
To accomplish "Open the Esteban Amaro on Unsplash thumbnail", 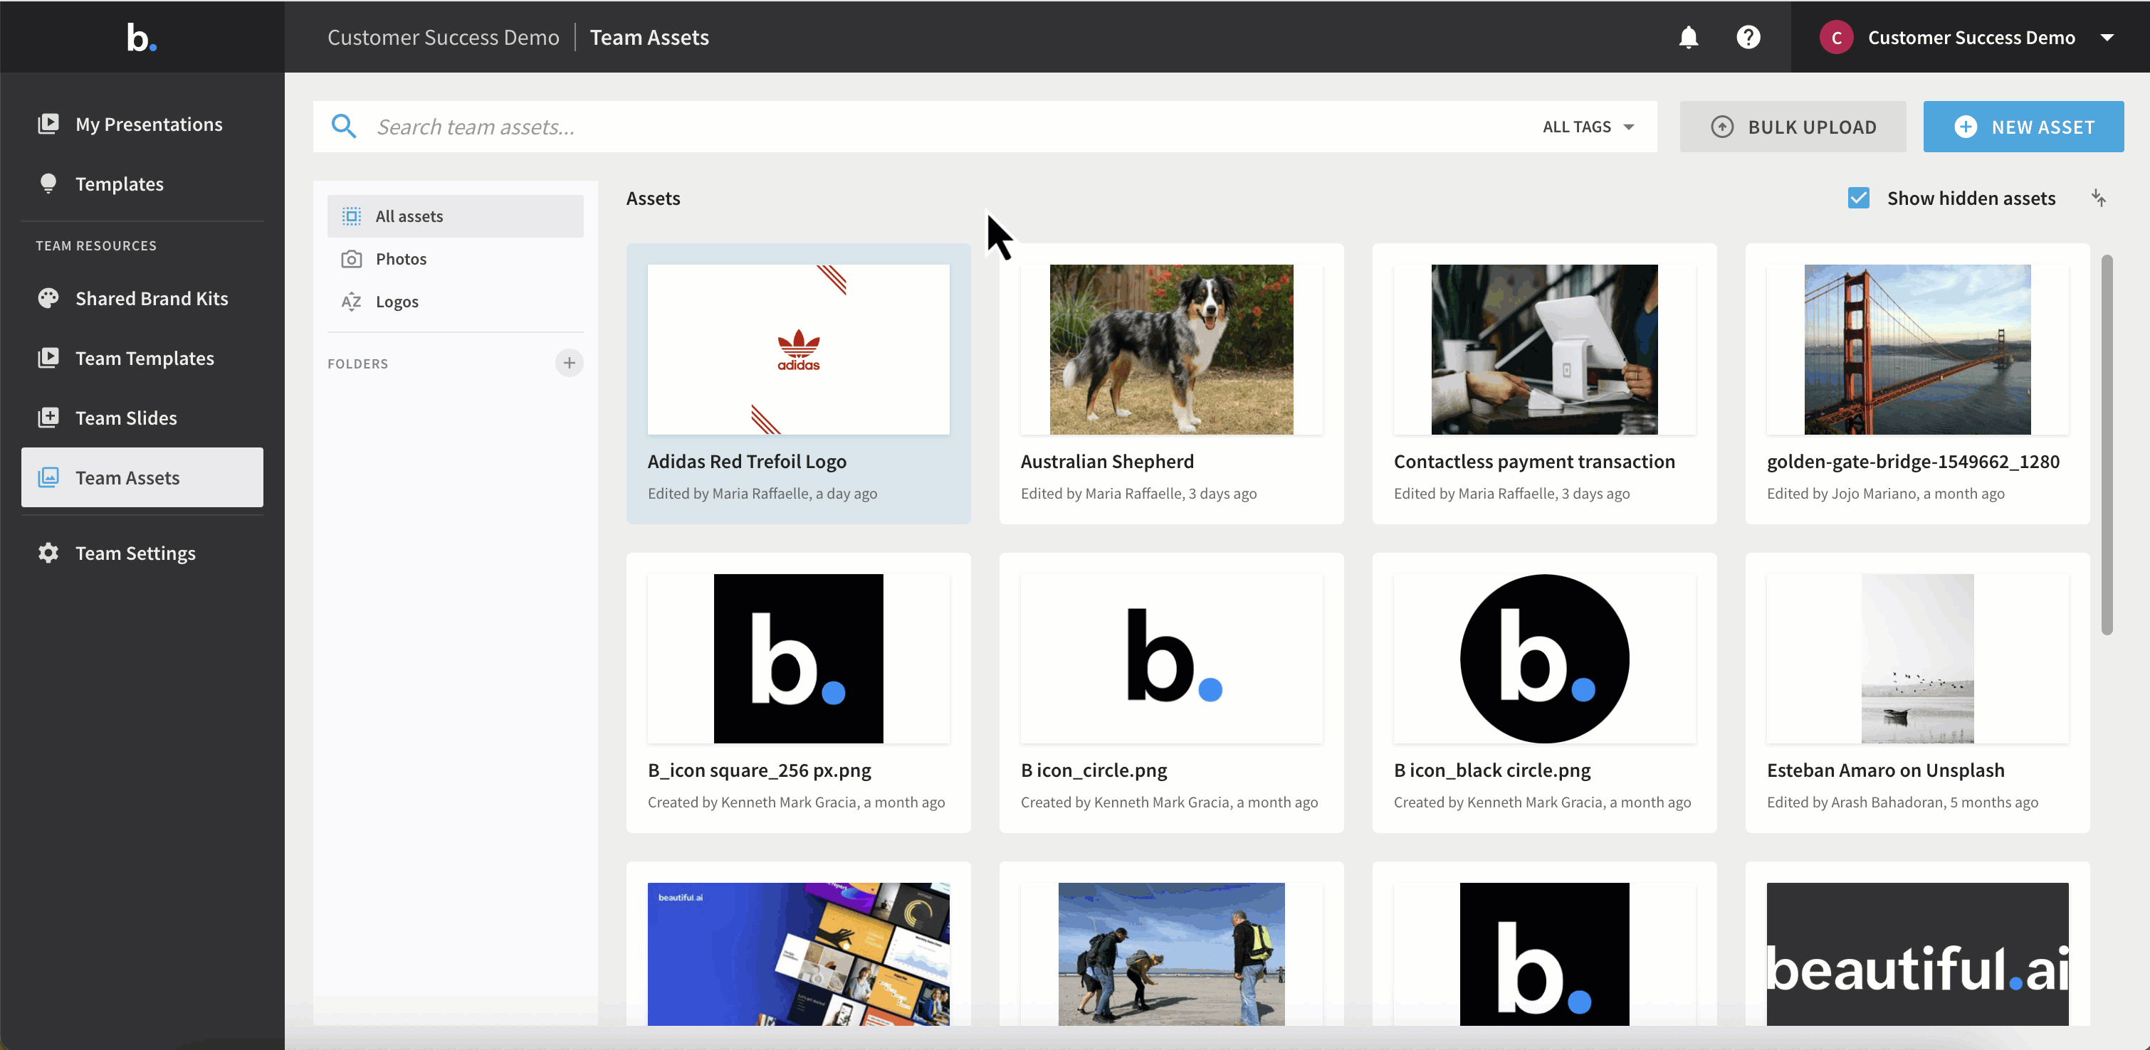I will coord(1917,658).
